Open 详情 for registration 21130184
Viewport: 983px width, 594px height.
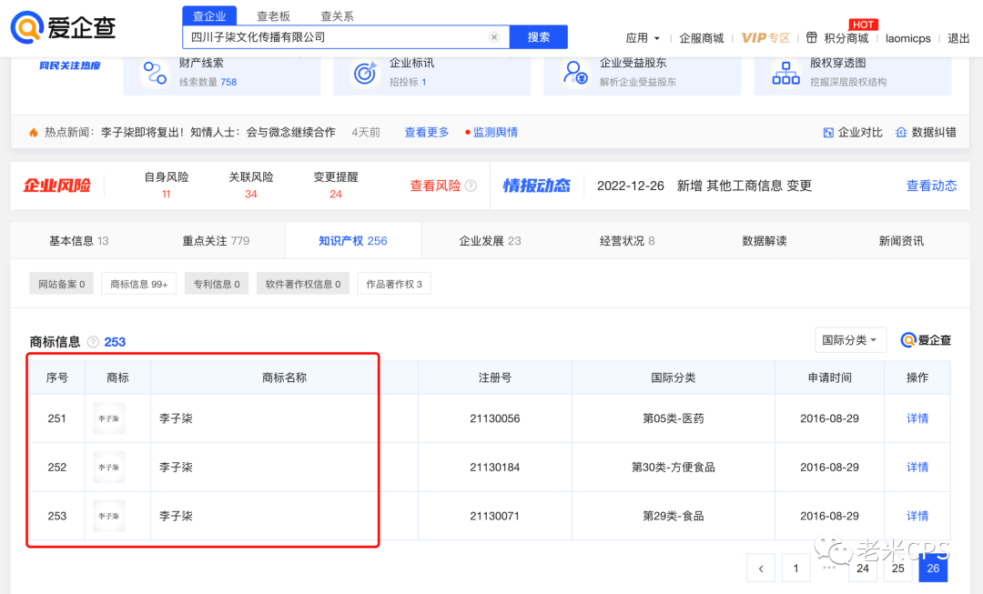click(x=917, y=467)
